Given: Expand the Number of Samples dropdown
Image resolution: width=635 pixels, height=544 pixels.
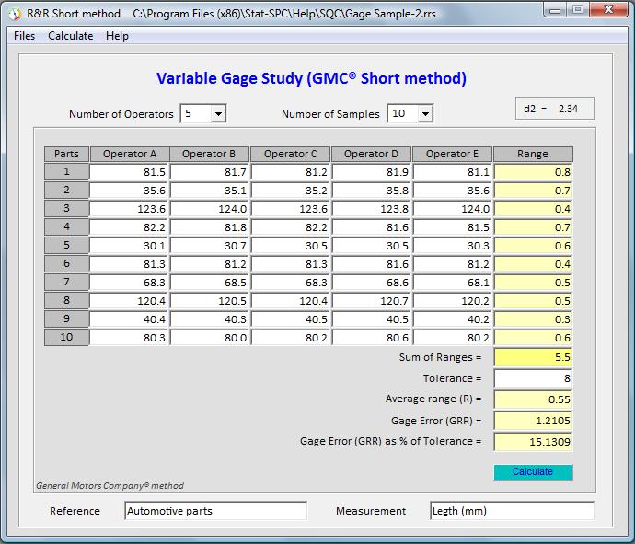Looking at the screenshot, I should tap(425, 113).
